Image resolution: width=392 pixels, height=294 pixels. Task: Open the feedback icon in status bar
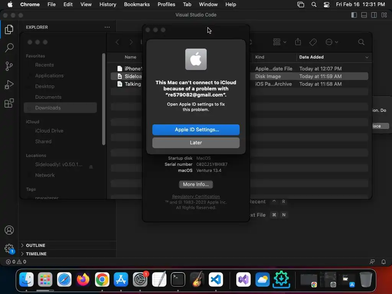click(x=372, y=262)
